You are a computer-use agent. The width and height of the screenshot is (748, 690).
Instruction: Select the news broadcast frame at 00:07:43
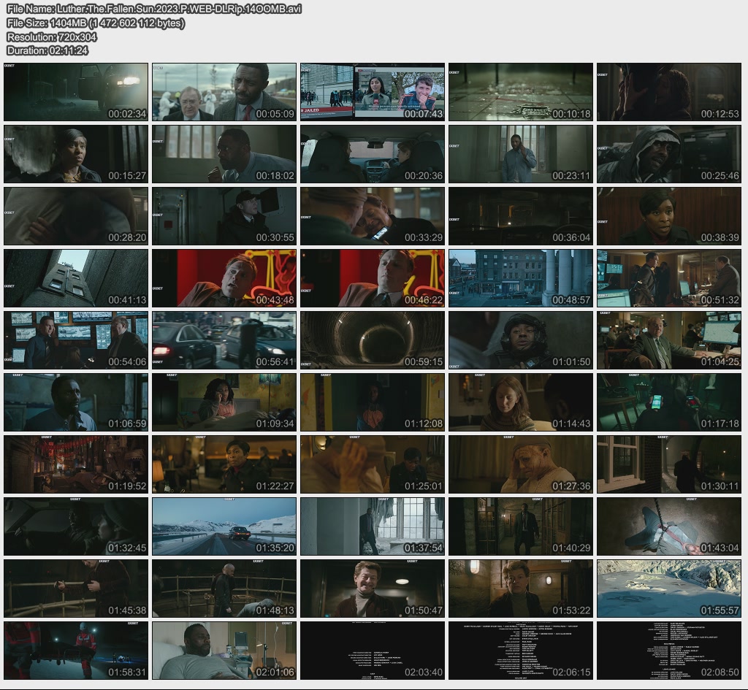point(373,92)
